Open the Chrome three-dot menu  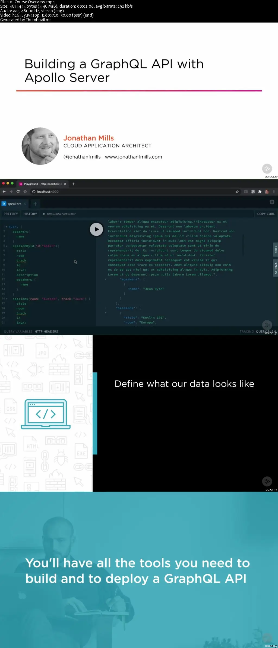pyautogui.click(x=274, y=192)
